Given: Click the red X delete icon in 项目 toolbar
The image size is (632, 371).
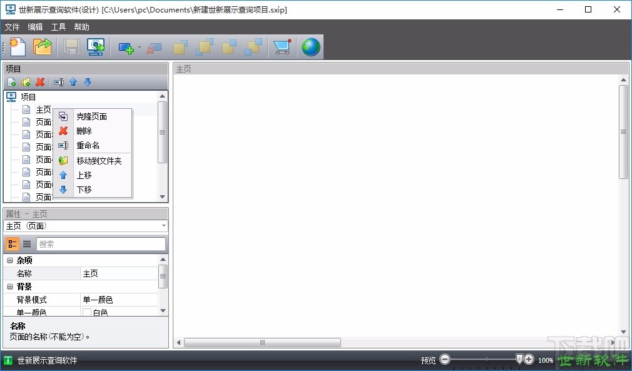Looking at the screenshot, I should [x=40, y=82].
